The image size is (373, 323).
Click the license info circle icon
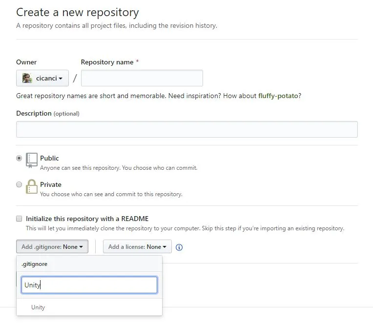179,247
